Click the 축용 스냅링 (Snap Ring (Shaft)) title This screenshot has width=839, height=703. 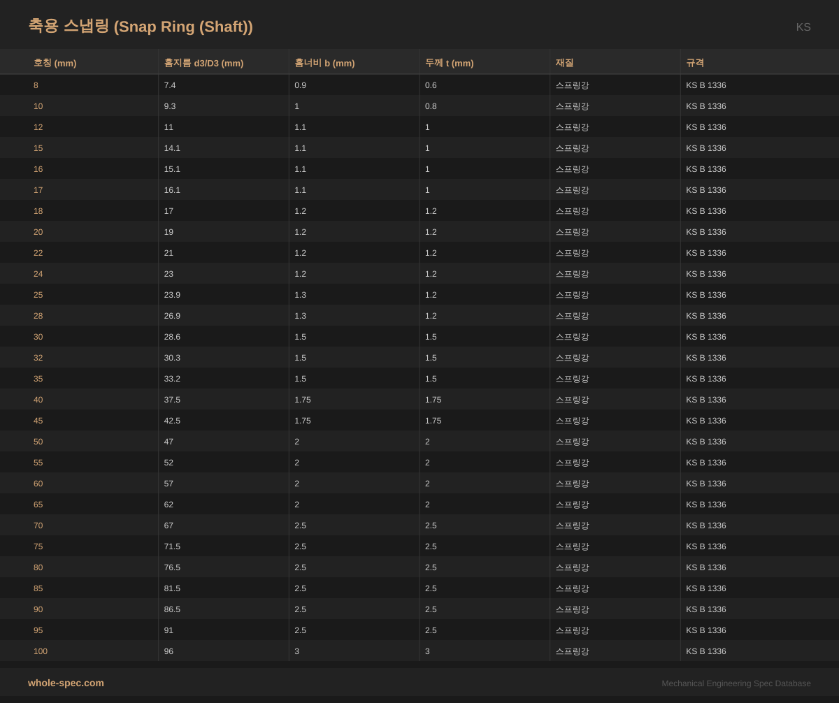point(141,27)
